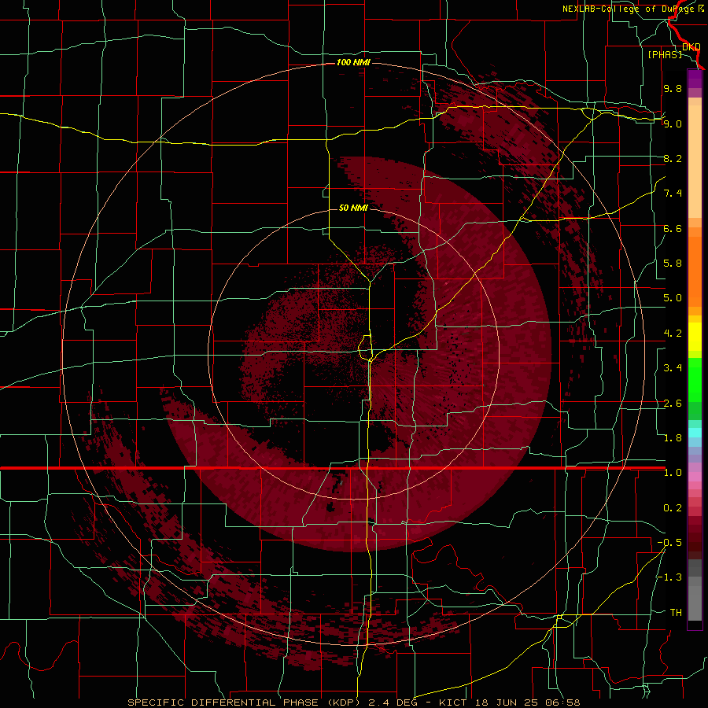Click the [PHAS] unit label above colorbar

coord(665,54)
